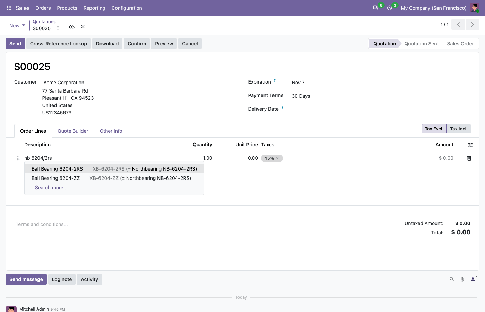
Task: Confirm the quotation
Action: coord(137,44)
